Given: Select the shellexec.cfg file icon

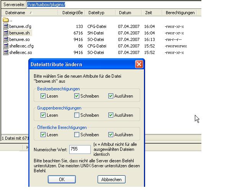Looking at the screenshot, I should [6, 46].
